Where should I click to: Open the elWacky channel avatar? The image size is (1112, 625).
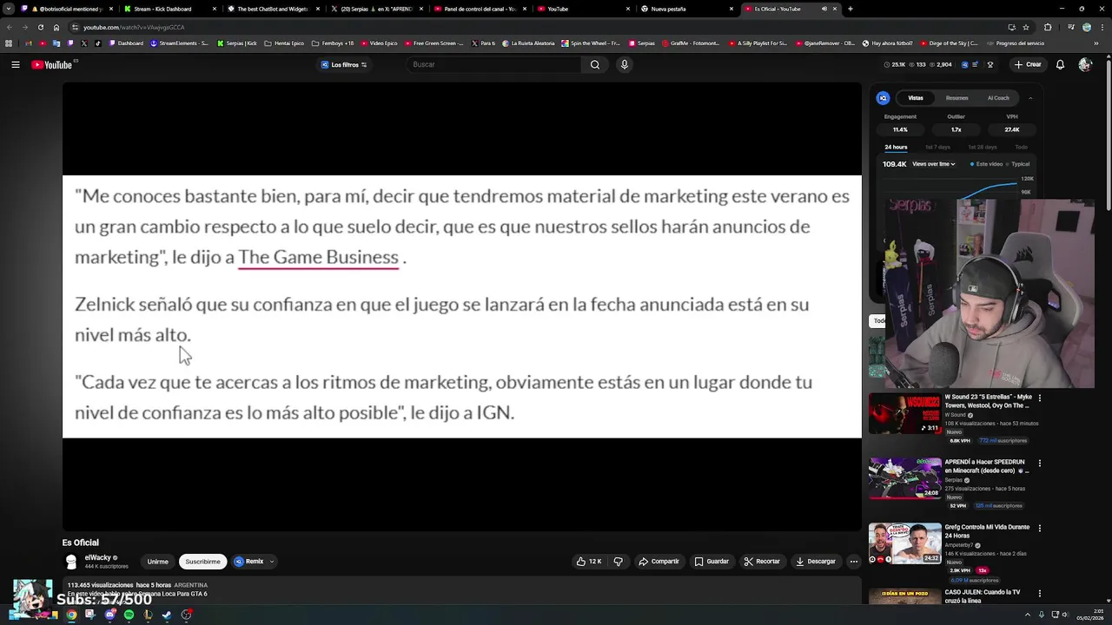(x=71, y=562)
